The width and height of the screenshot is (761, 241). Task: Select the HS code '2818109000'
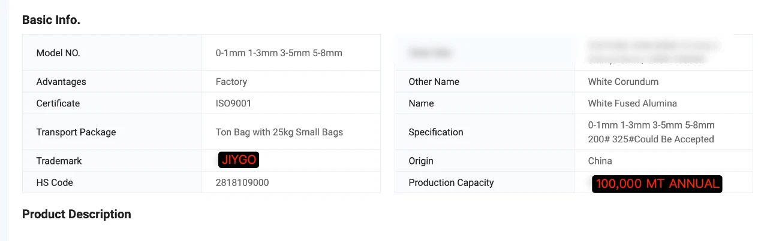coord(242,182)
